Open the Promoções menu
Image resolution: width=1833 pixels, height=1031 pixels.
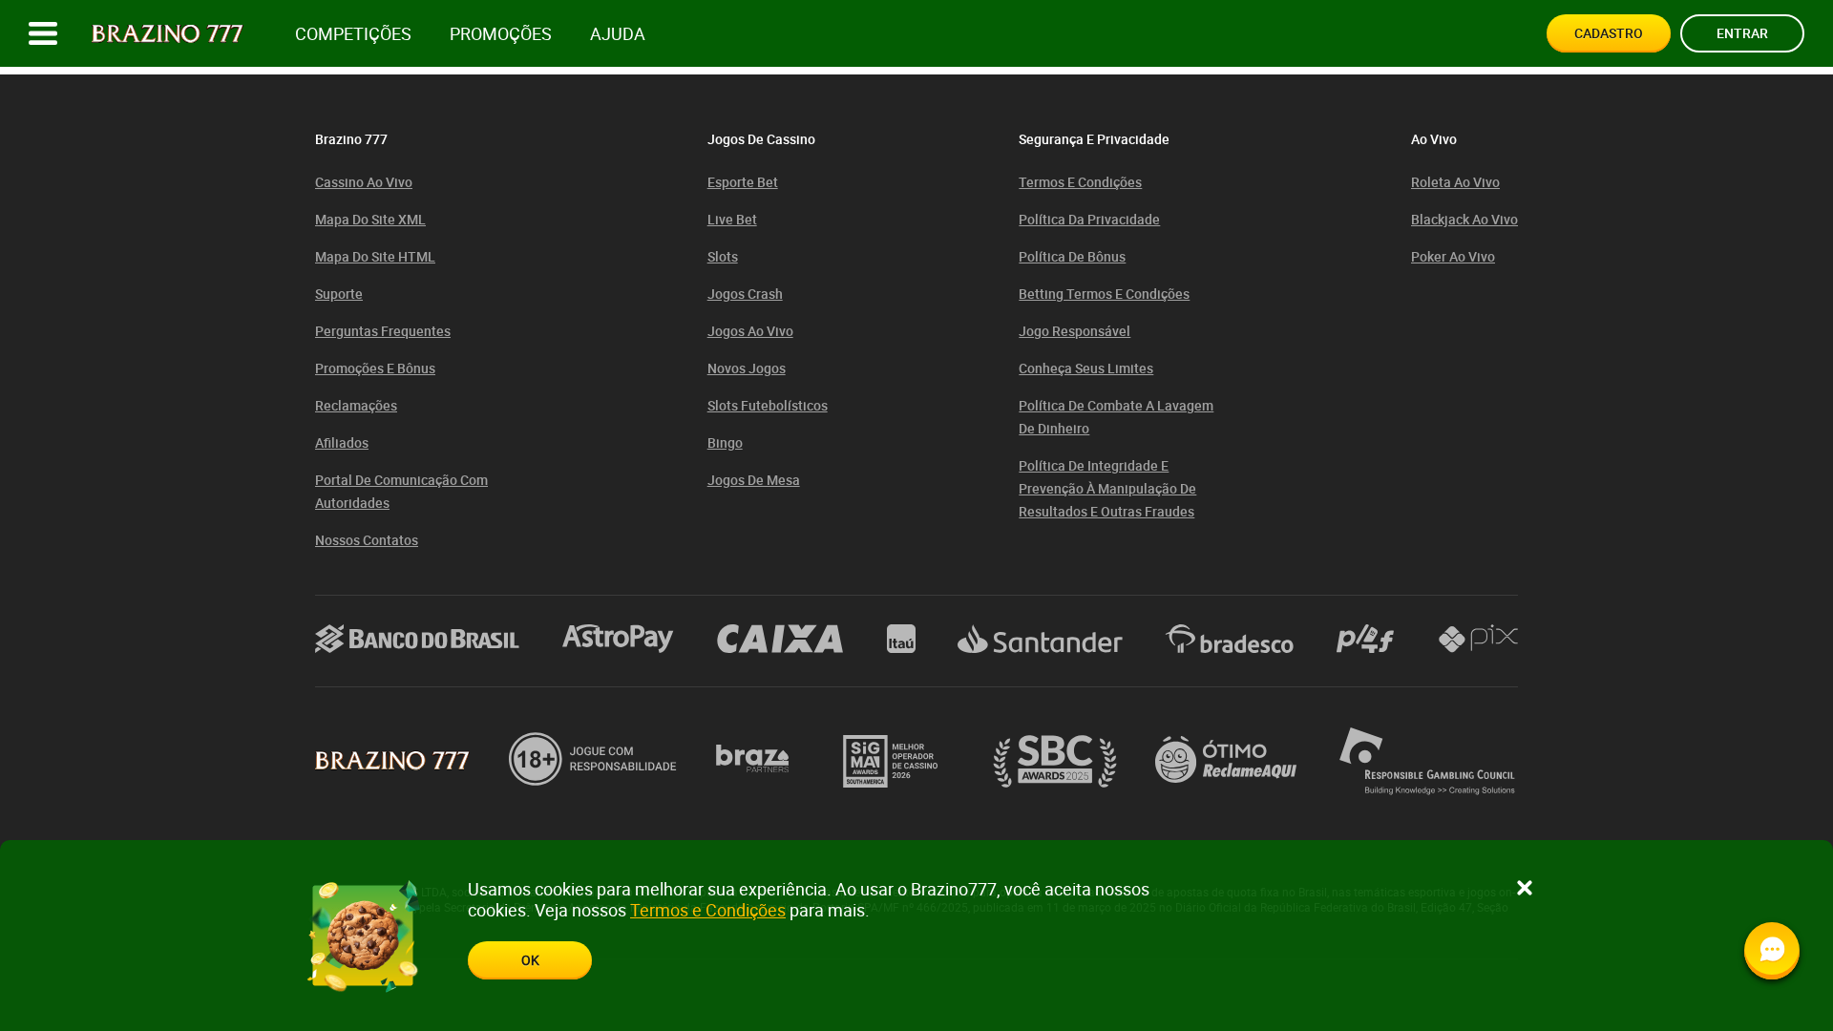click(500, 33)
